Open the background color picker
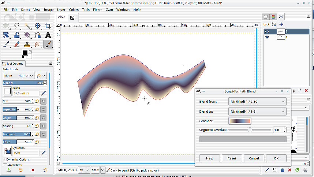This screenshot has width=314, height=177. tap(30, 57)
